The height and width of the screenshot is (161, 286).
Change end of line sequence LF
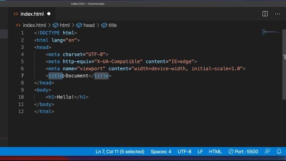[200, 152]
